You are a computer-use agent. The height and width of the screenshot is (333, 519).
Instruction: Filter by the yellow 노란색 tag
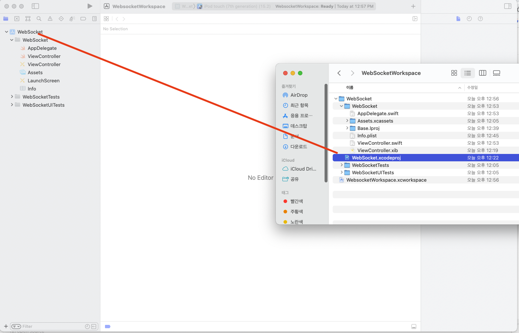pos(296,222)
